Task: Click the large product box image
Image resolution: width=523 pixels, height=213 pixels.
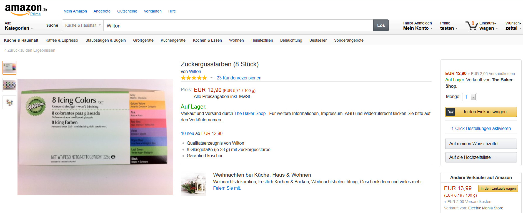Action: (95, 137)
